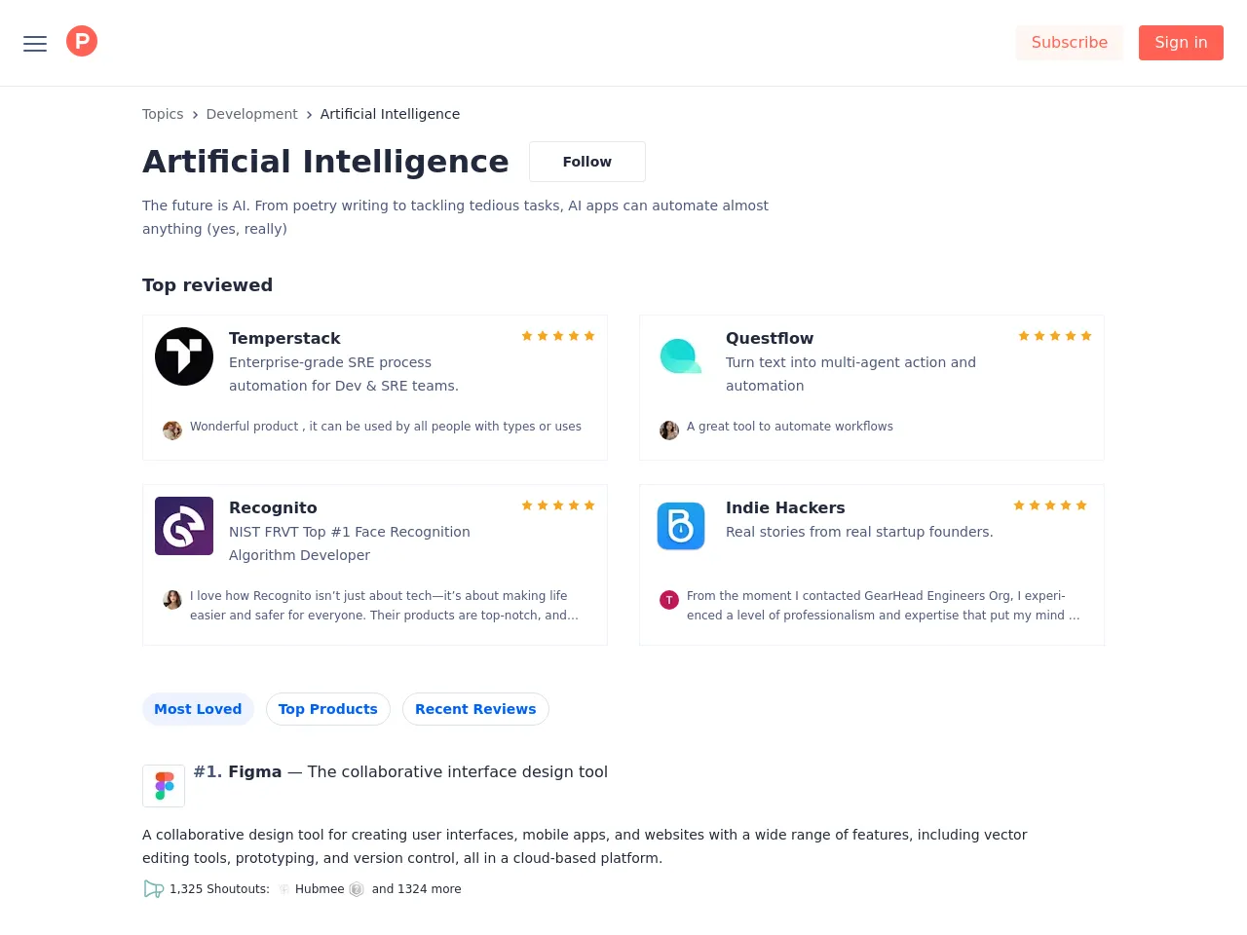Open the hamburger navigation menu
1247x935 pixels.
35,44
